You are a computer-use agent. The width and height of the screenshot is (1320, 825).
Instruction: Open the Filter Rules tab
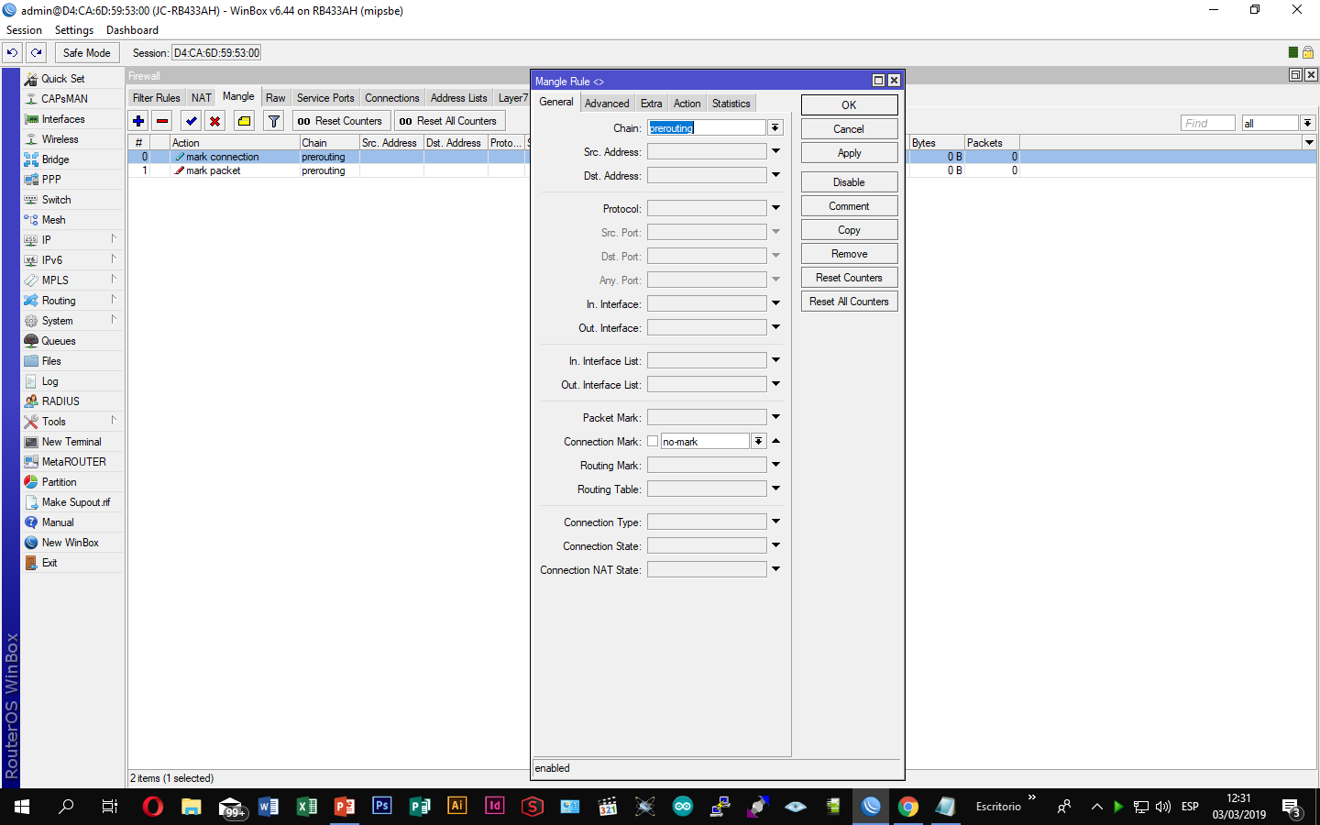click(157, 98)
